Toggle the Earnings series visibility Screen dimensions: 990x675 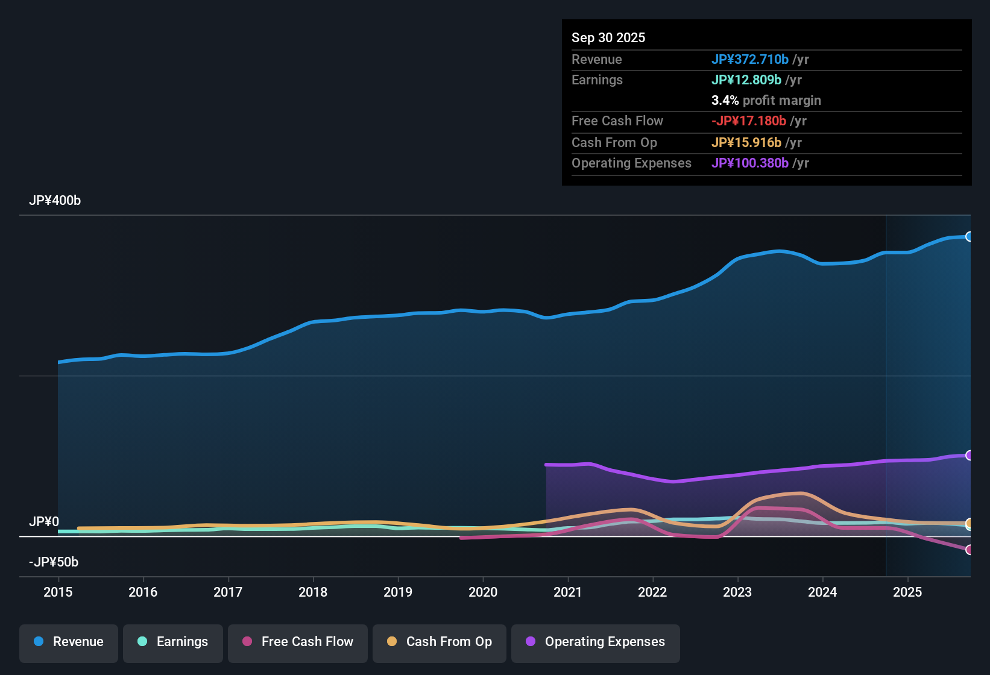point(173,642)
